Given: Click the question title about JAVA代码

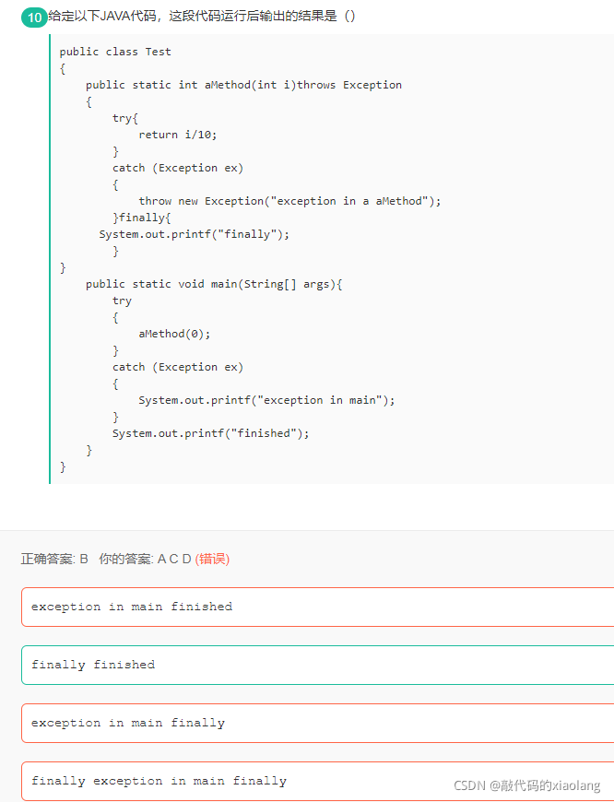Looking at the screenshot, I should click(202, 17).
